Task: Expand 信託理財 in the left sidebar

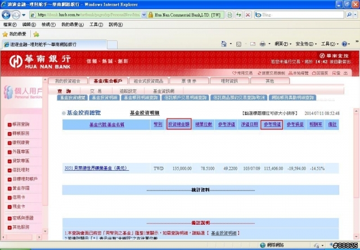Action: [x=19, y=170]
